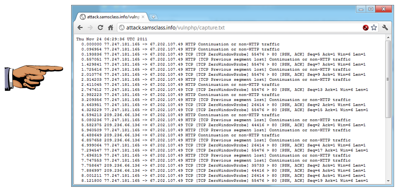
Task: Click the packet line at 7.886997
Action: pos(224,171)
